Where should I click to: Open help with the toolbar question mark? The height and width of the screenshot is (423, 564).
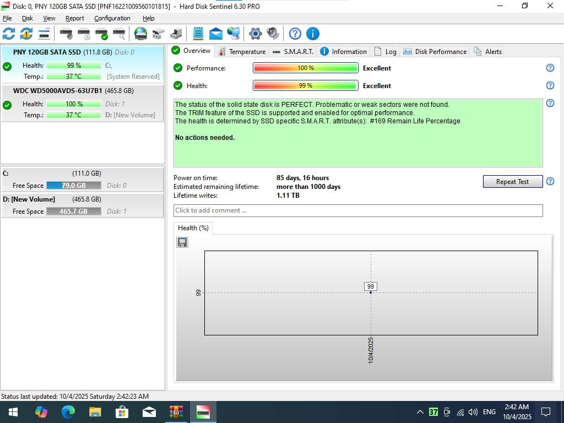point(295,34)
